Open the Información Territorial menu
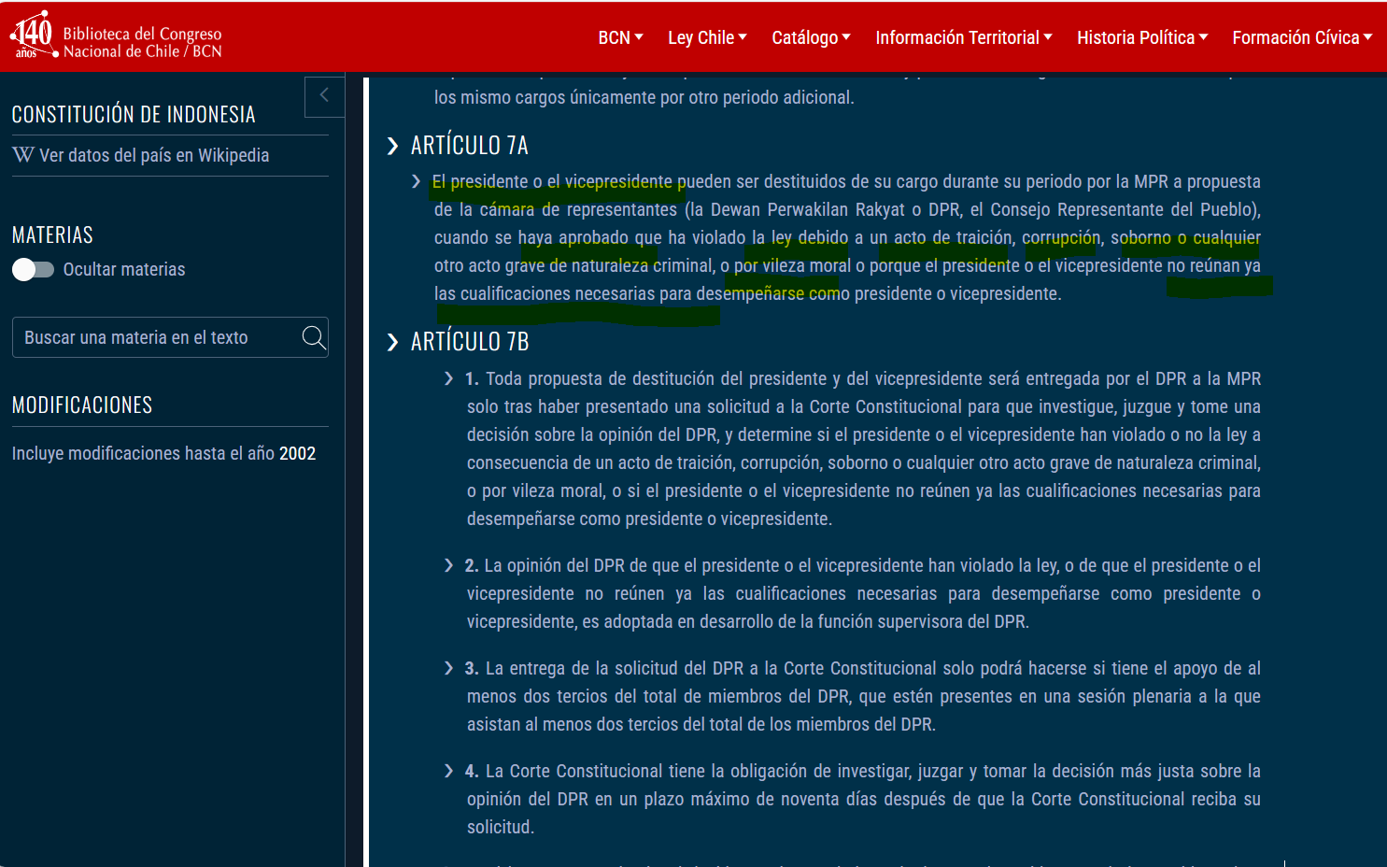This screenshot has height=867, width=1387. pos(964,37)
